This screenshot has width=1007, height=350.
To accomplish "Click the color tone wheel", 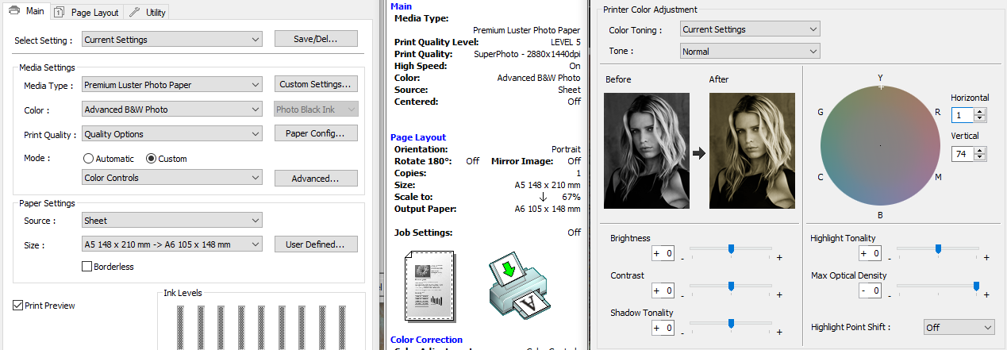I will coord(880,146).
